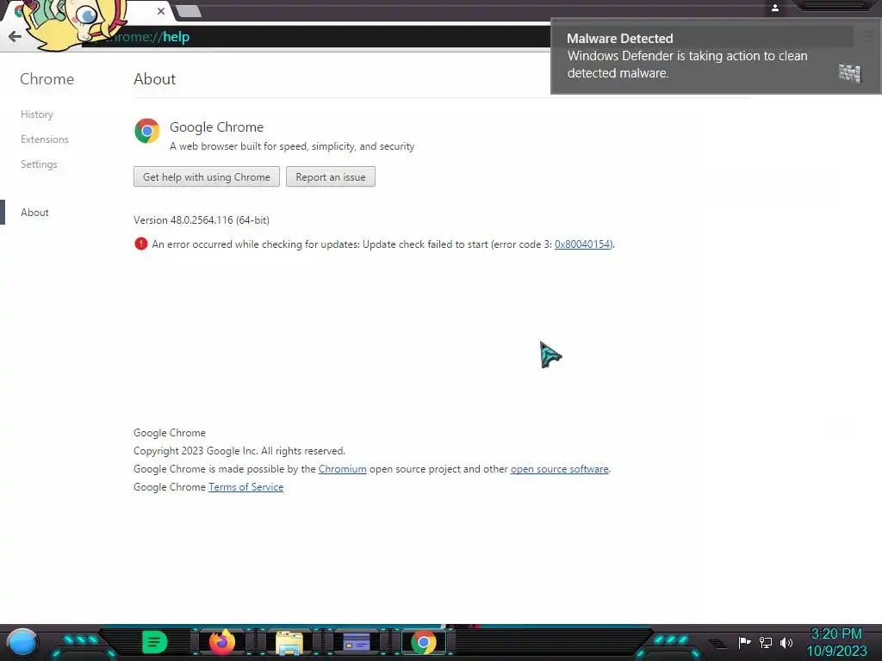Close the current Chrome tab
The height and width of the screenshot is (661, 882).
coord(161,11)
